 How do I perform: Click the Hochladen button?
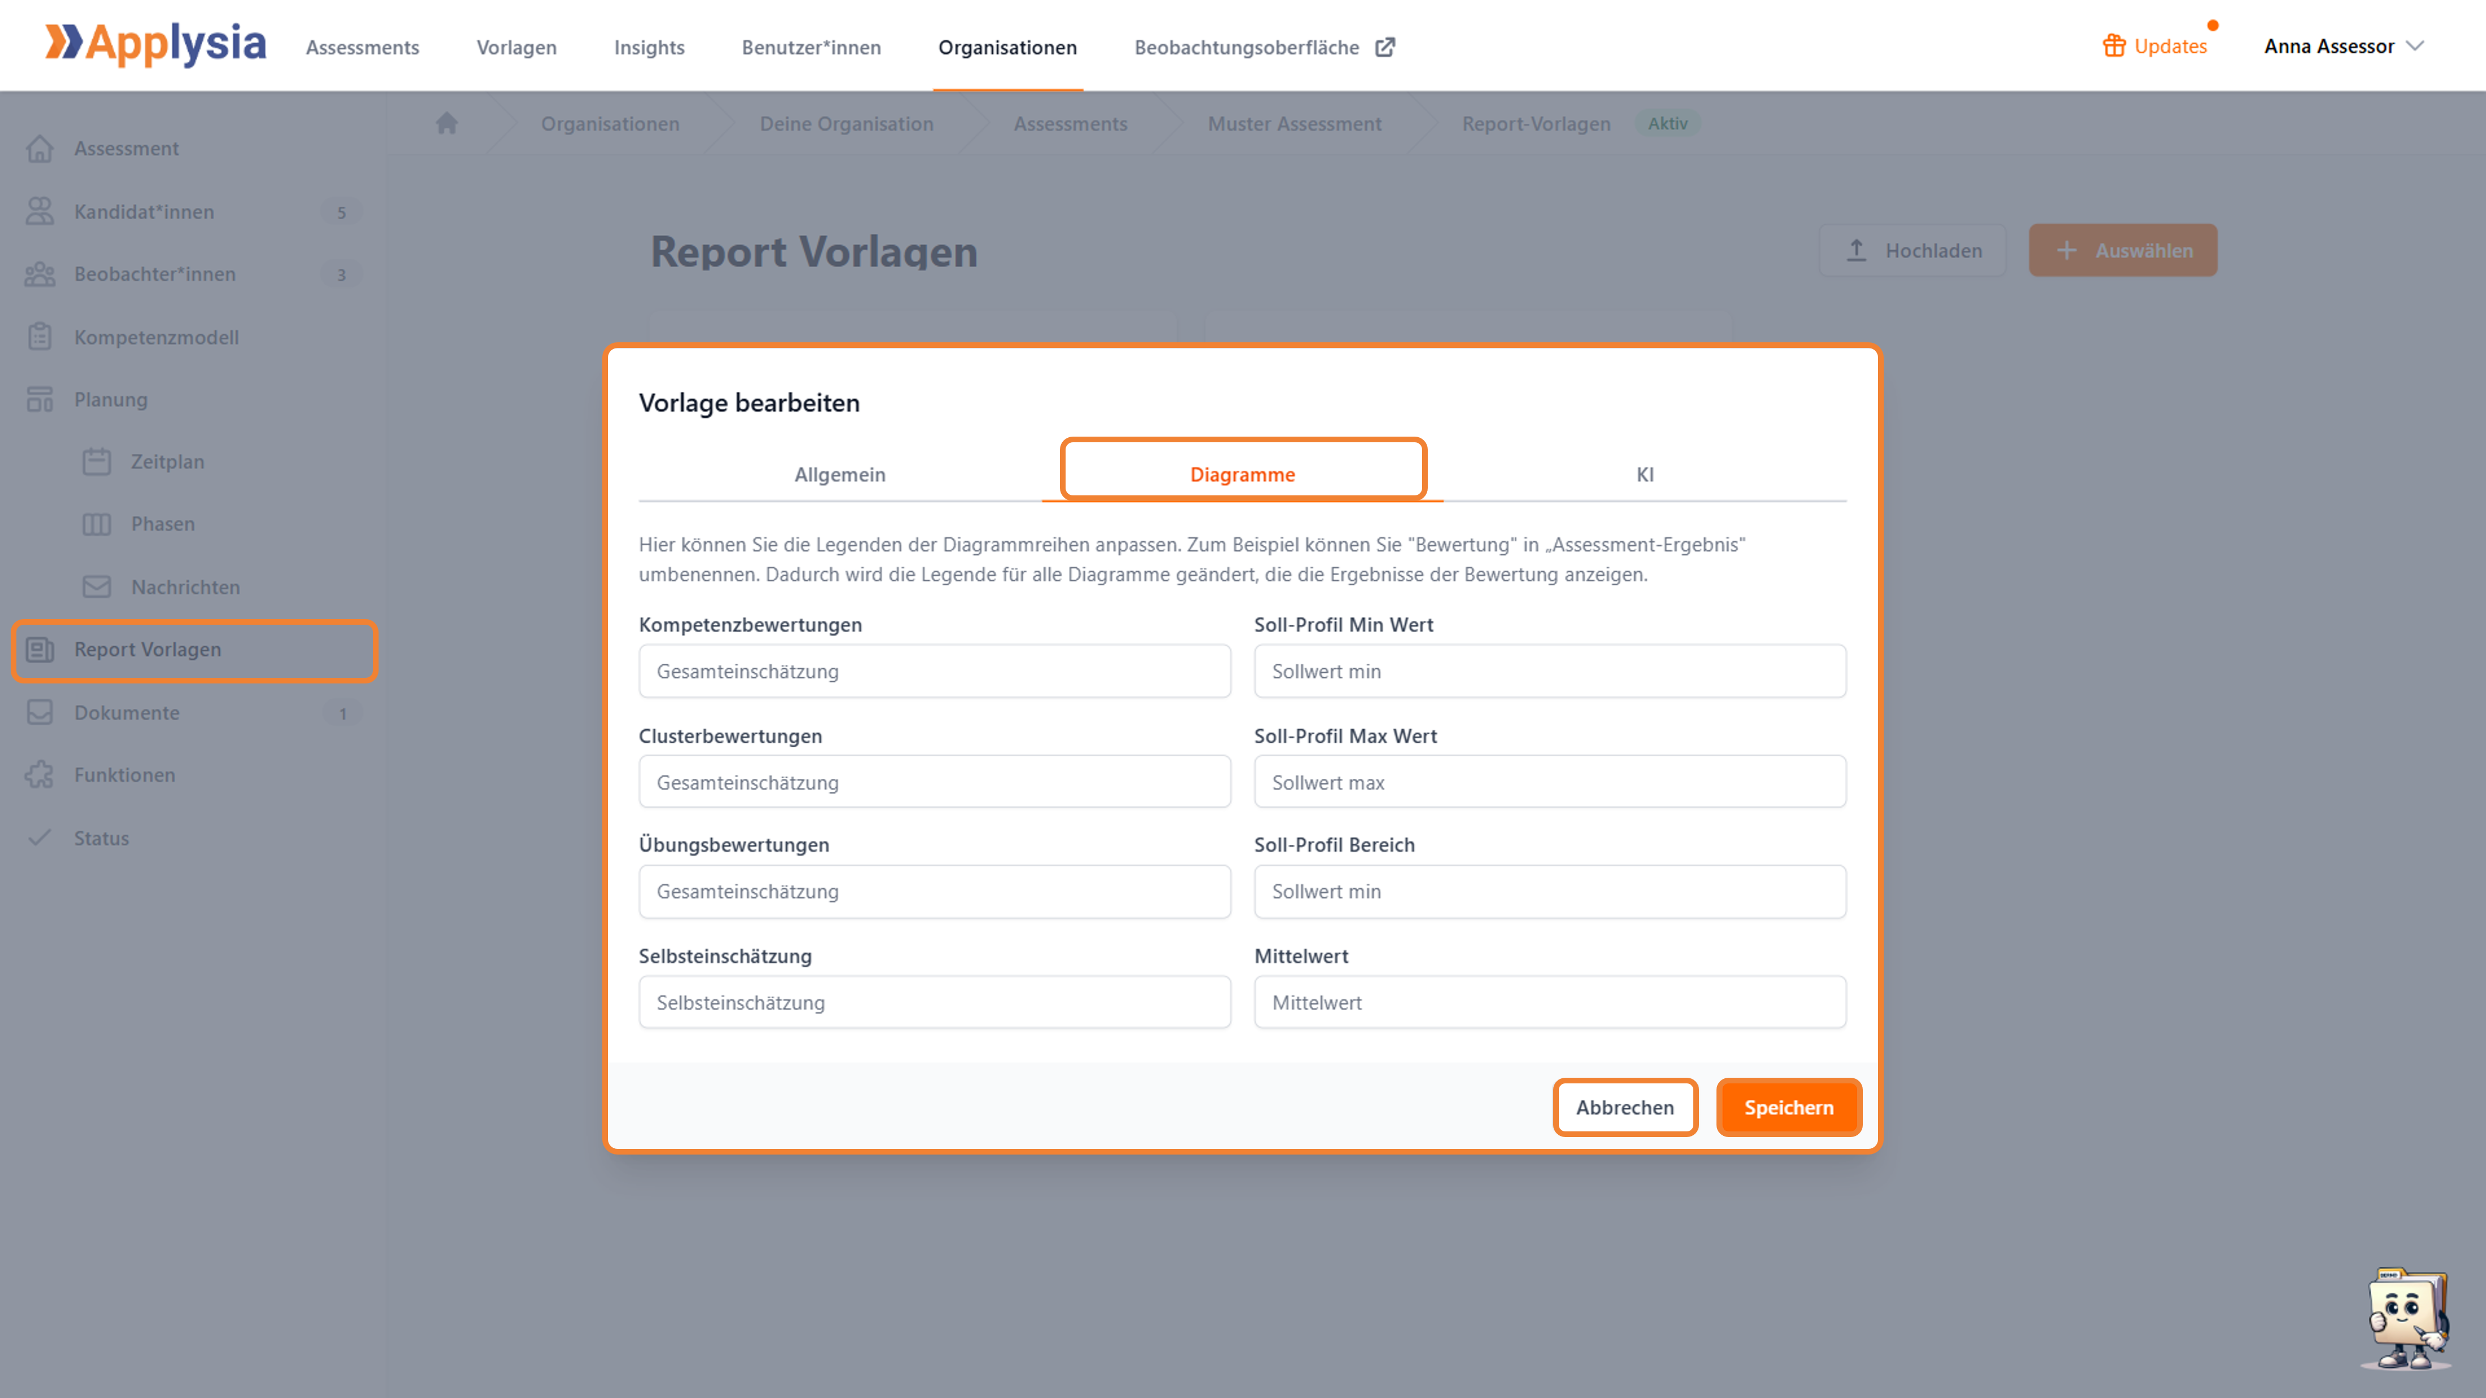tap(1912, 250)
